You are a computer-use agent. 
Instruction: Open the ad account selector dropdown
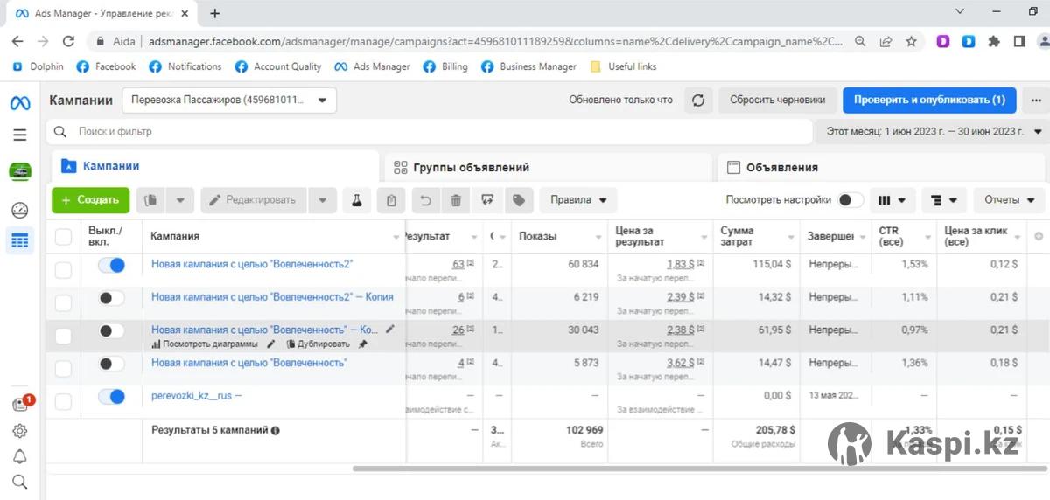pyautogui.click(x=229, y=101)
